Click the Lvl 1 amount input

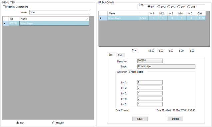(150, 82)
